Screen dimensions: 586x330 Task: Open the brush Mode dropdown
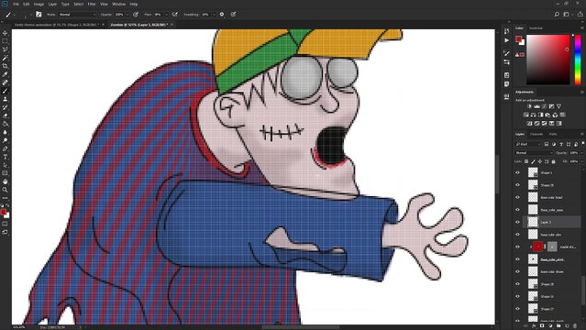coord(77,14)
